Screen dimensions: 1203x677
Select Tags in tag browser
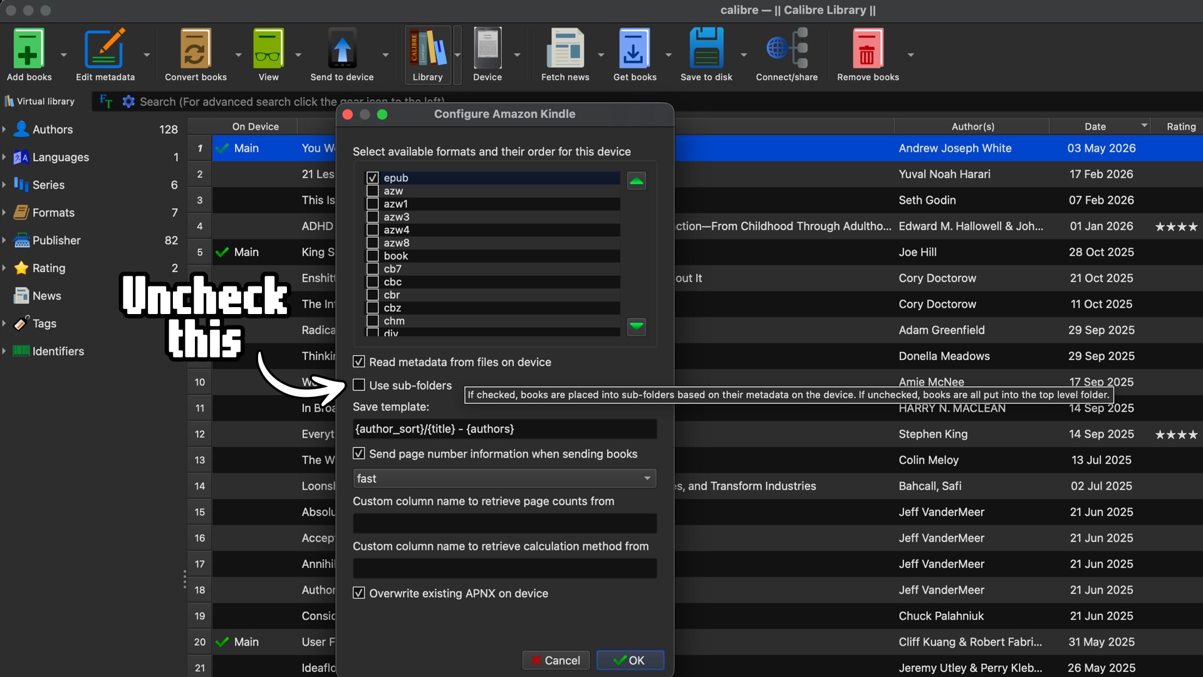coord(44,323)
